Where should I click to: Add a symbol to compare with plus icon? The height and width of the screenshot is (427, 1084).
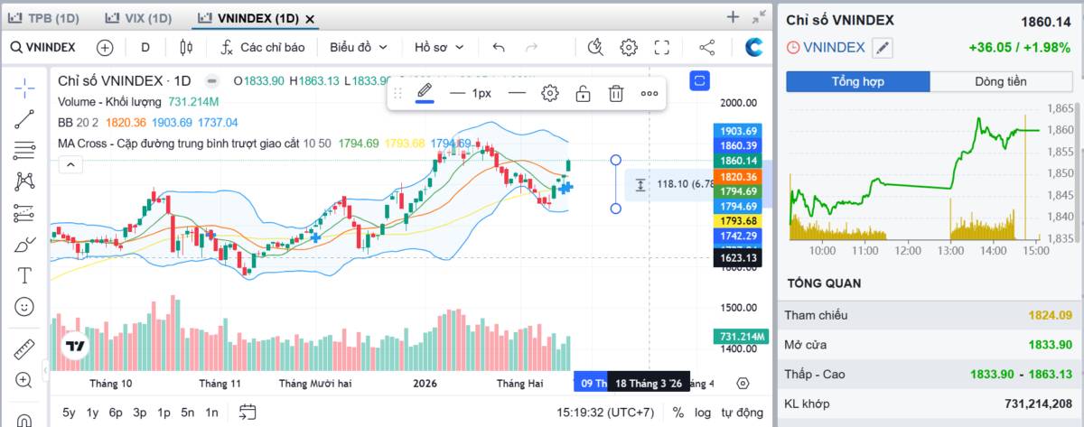pyautogui.click(x=105, y=47)
